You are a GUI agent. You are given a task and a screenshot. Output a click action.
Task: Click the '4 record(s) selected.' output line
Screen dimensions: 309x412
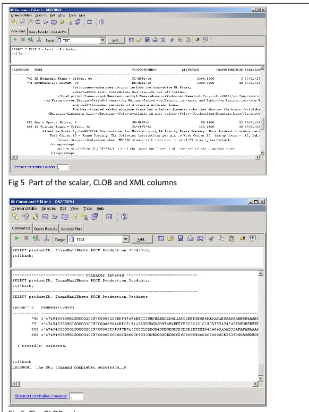point(41,346)
